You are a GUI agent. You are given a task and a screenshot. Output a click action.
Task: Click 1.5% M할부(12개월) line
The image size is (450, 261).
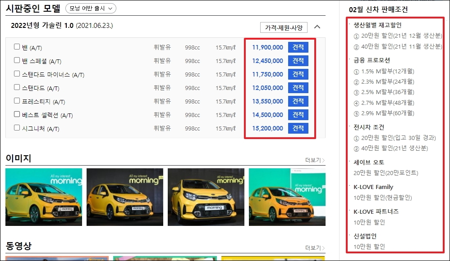(x=384, y=71)
